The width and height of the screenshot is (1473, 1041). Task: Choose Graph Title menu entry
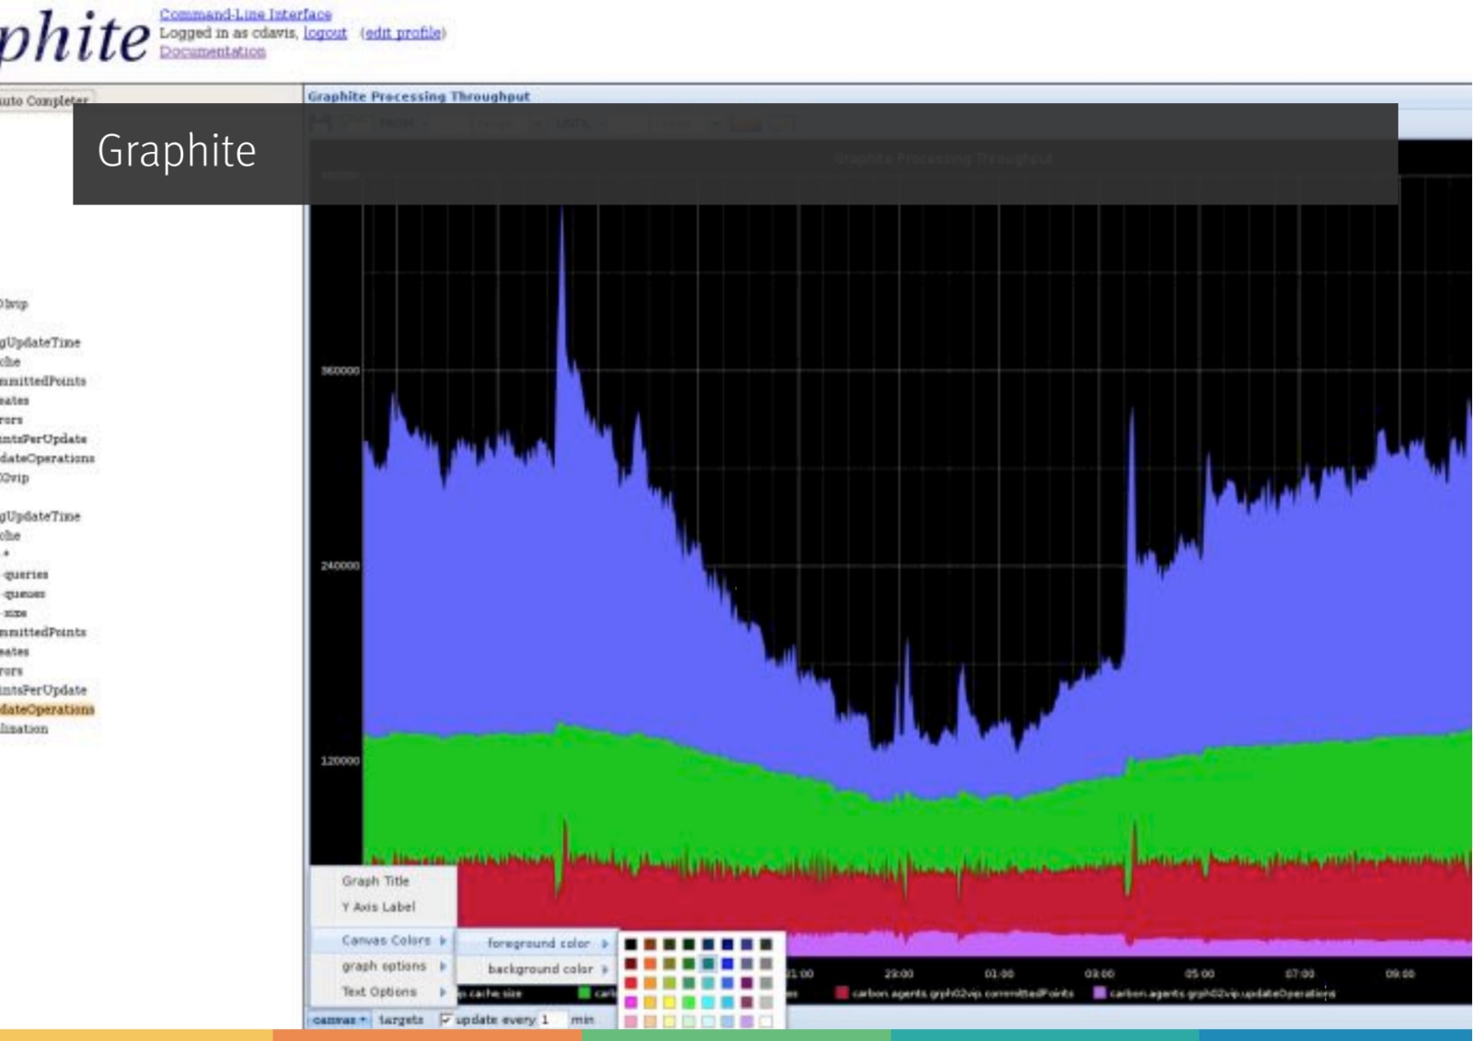tap(376, 881)
